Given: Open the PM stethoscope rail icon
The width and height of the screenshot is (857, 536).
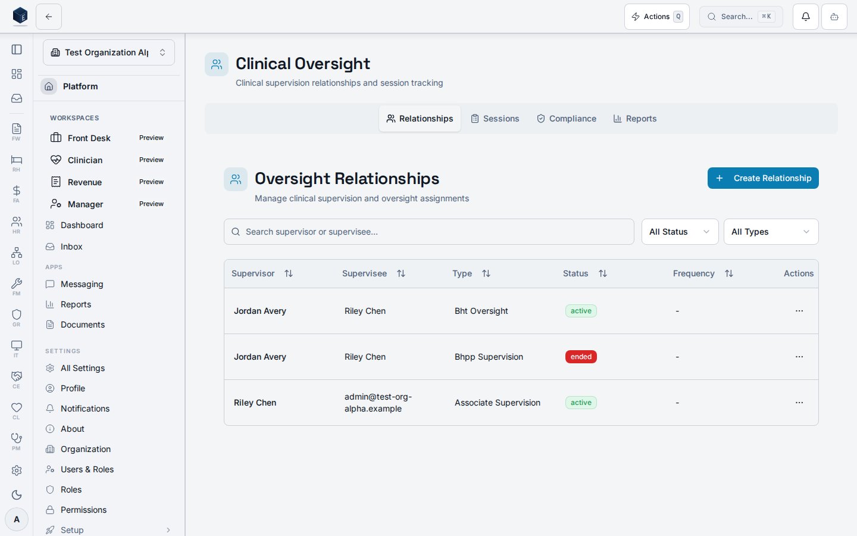Looking at the screenshot, I should tap(17, 441).
